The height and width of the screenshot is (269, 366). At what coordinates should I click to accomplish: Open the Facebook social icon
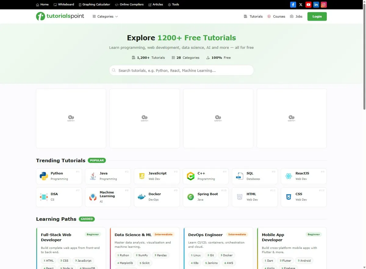point(293,5)
